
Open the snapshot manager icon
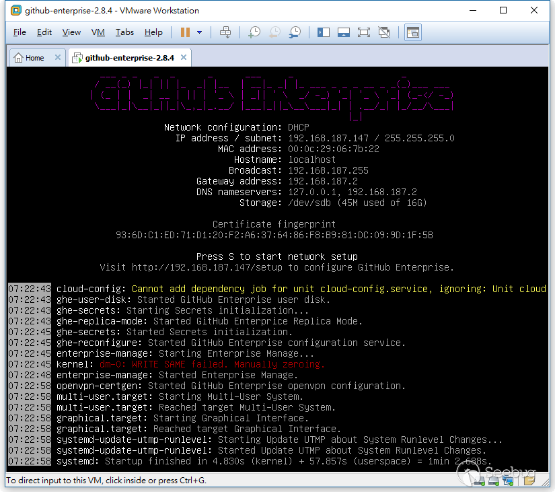point(295,32)
